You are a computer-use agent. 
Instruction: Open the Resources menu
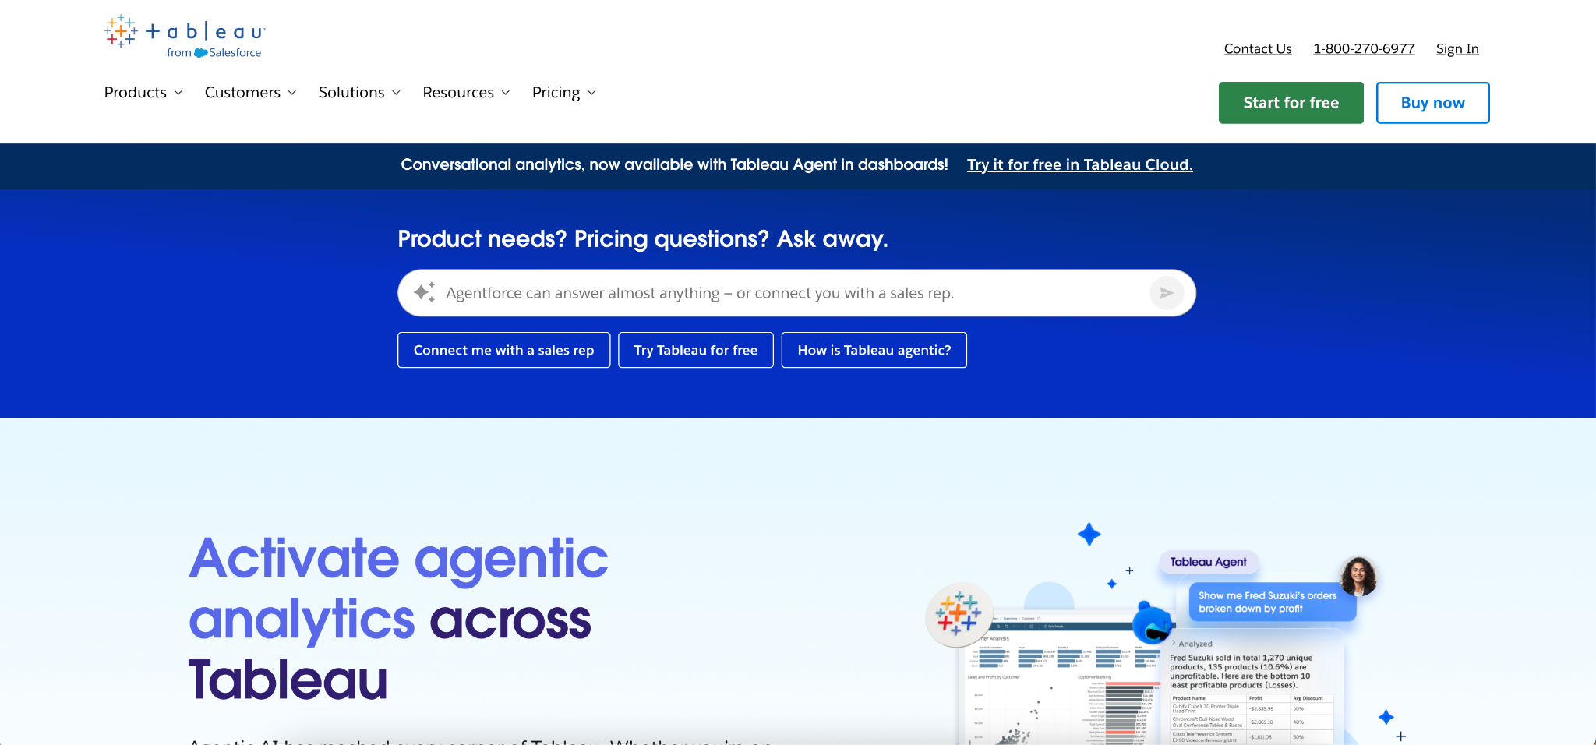pyautogui.click(x=466, y=93)
